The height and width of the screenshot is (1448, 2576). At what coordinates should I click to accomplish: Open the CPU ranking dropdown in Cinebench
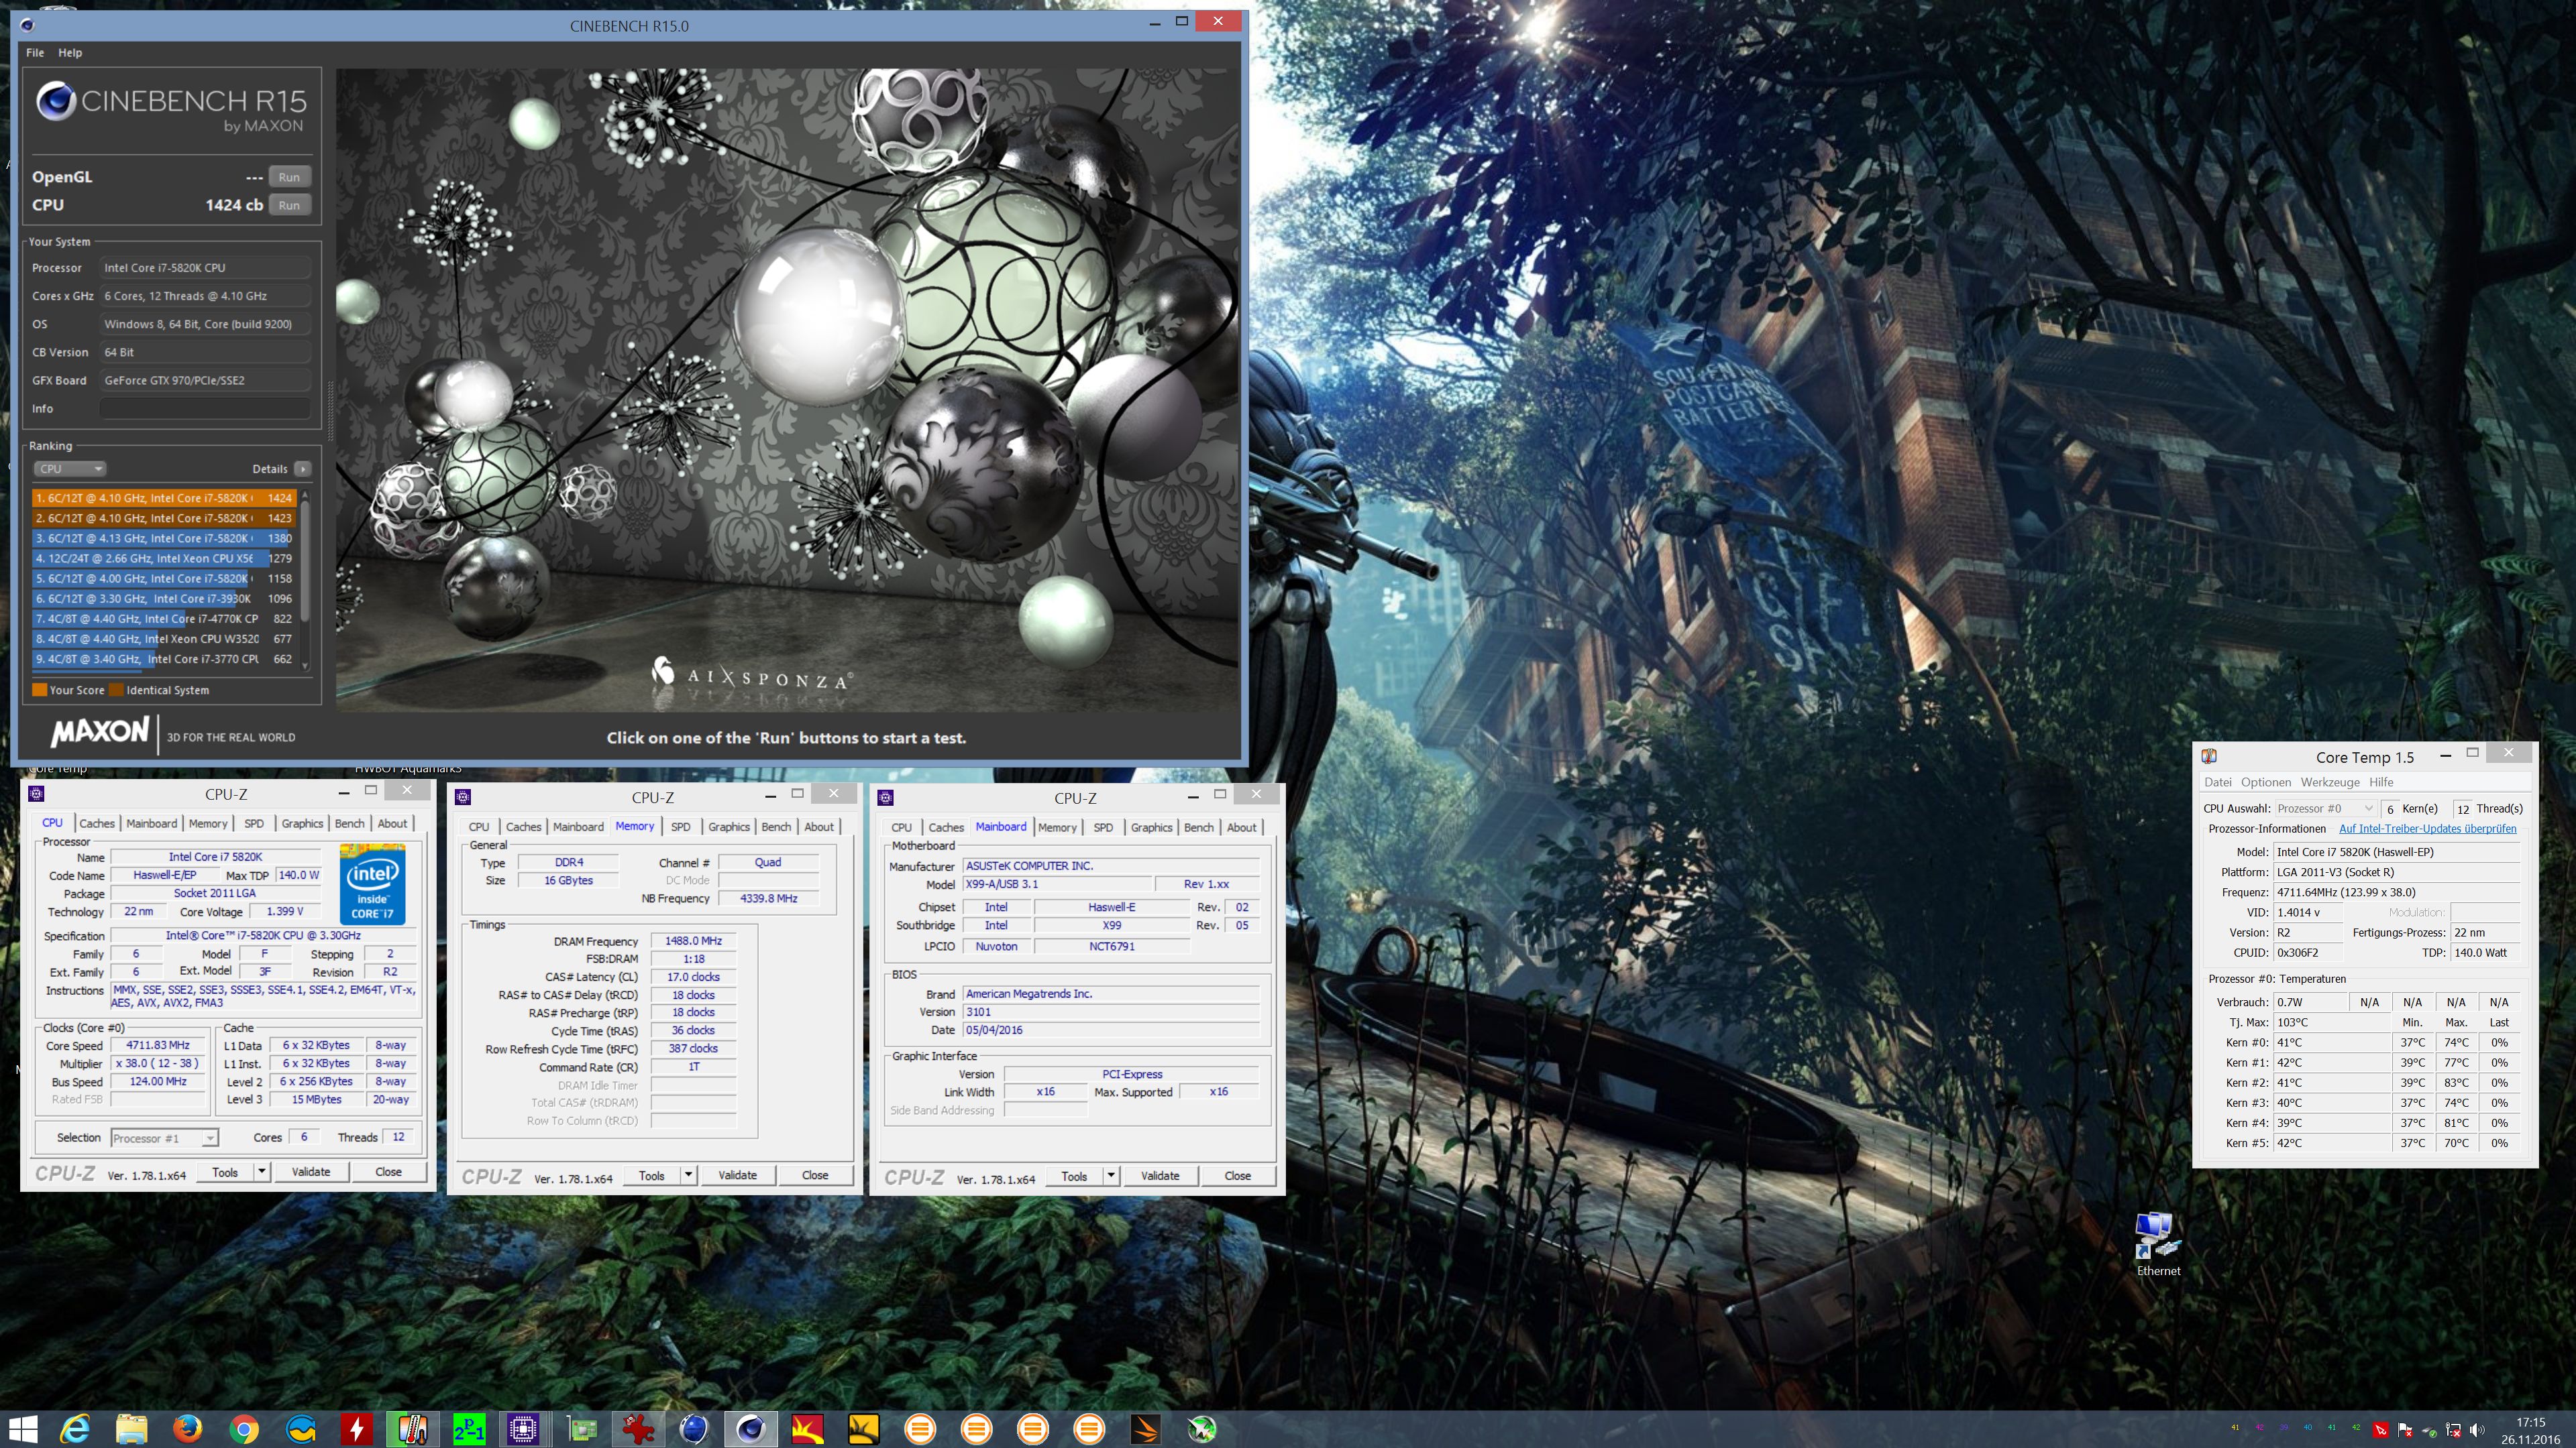[70, 469]
